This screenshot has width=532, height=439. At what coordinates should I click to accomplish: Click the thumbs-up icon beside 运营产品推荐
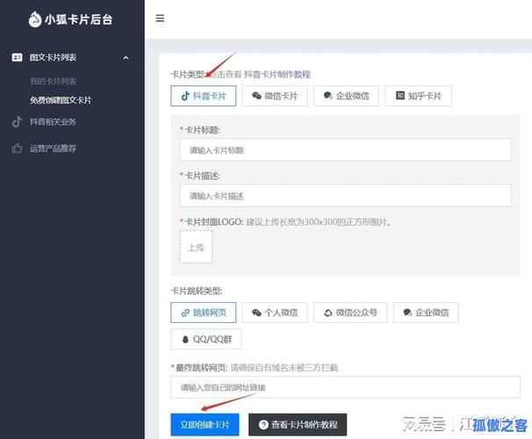(17, 148)
